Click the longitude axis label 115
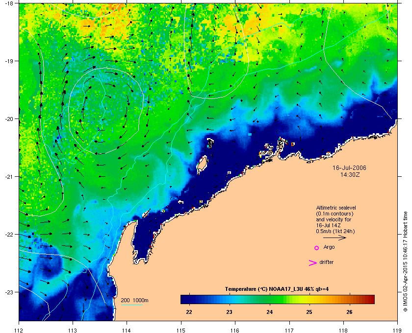The image size is (412, 333). tap(181, 330)
